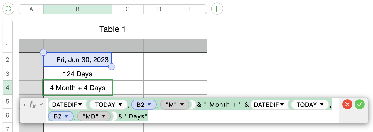Image resolution: width=373 pixels, height=132 pixels.
Task: Click the green accept formula checkmark
Action: click(x=359, y=105)
